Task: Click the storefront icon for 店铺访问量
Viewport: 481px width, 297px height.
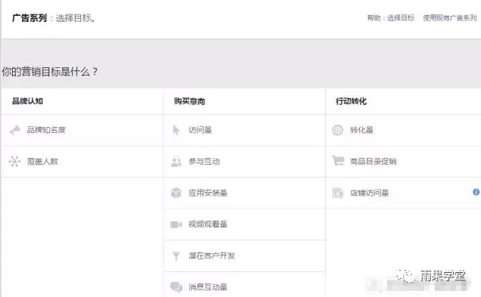Action: pyautogui.click(x=338, y=193)
